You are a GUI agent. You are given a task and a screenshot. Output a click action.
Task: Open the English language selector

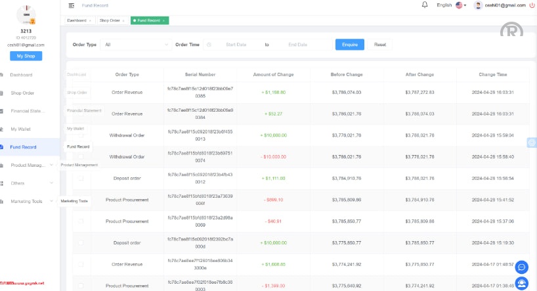pos(451,5)
